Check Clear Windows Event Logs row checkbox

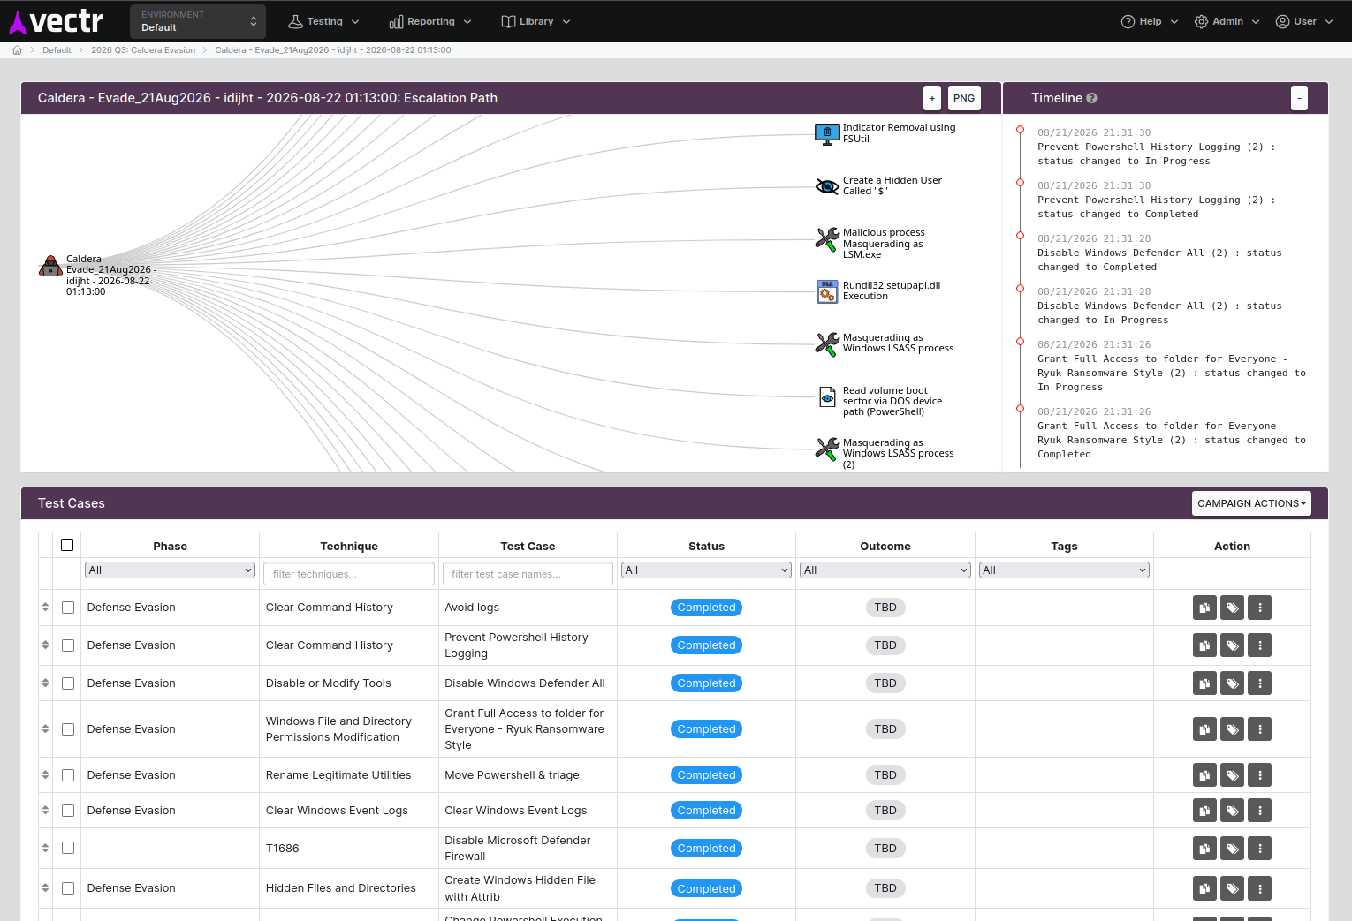(68, 811)
